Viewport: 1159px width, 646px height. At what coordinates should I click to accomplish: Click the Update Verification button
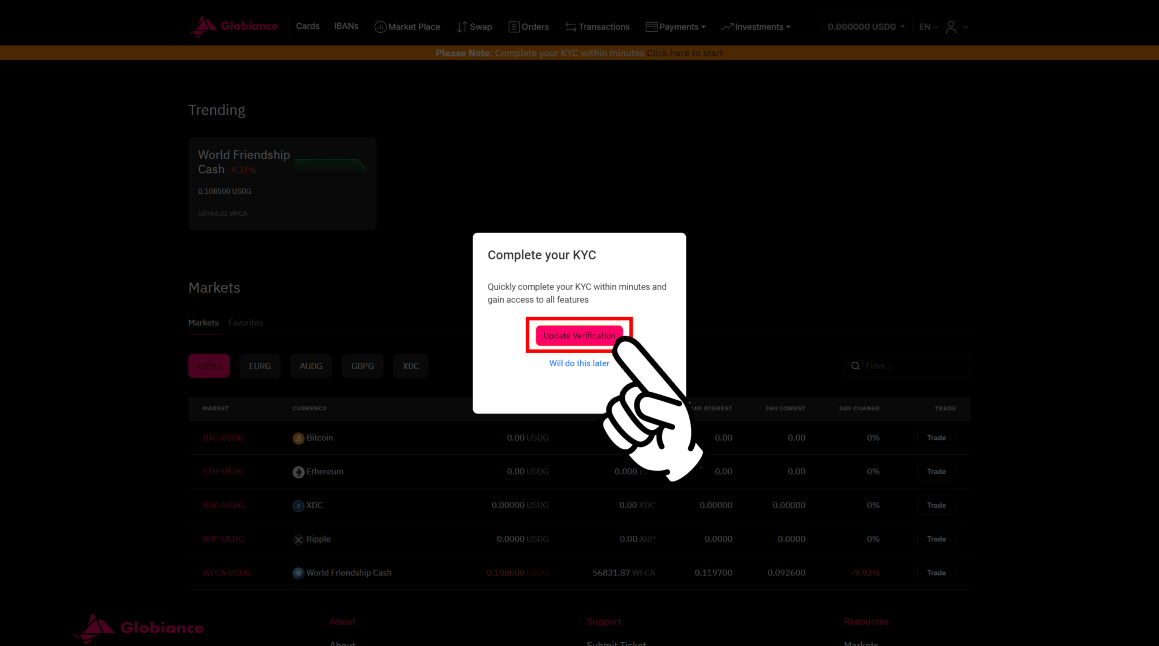578,335
